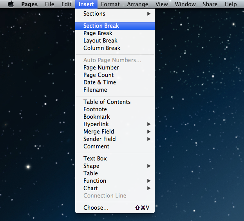Screen dimensions: 244x221
Task: Expand the Sender Field submenu
Action: 115,139
